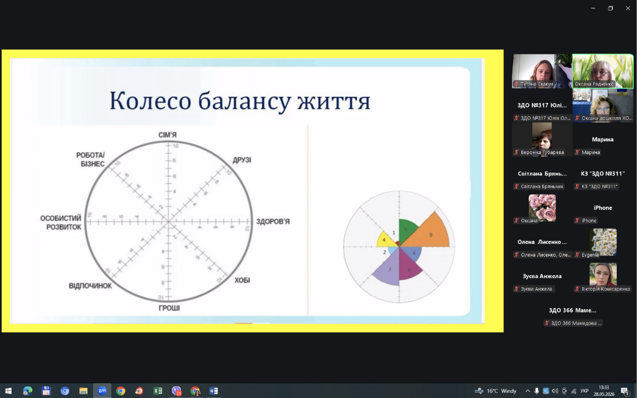Open the blue circular browser icon beside File Explorer
Viewport: 637px width, 398px height.
tap(65, 391)
